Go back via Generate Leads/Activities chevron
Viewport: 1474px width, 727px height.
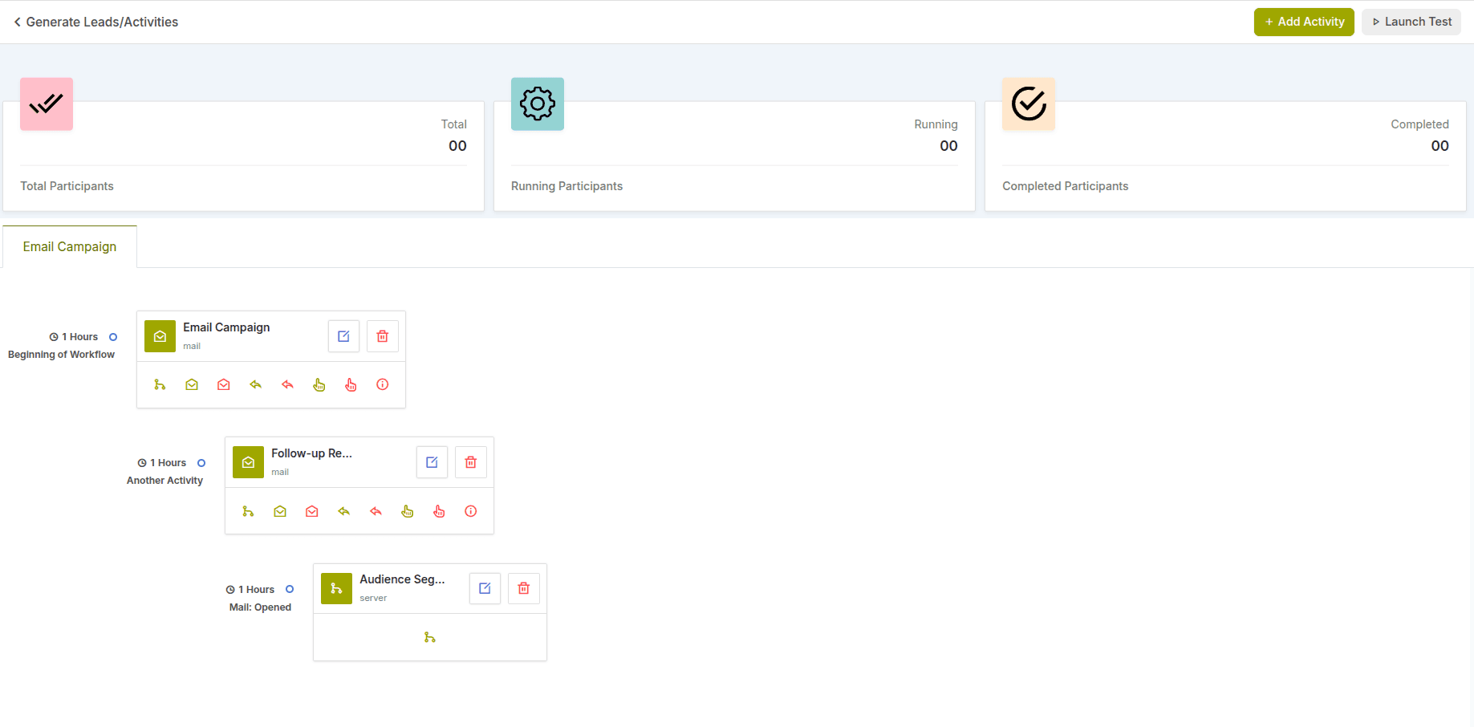tap(18, 22)
